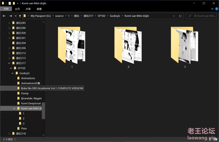This screenshot has height=142, width=219.
Task: Open folder 2 thumbnail
Action: point(128,45)
